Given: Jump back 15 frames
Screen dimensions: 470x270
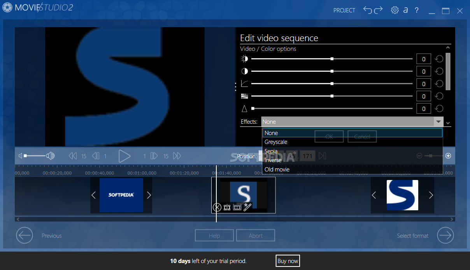Looking at the screenshot, I should (73, 156).
